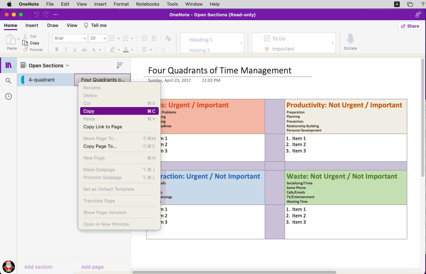Click the search magnifier icon in sidebar
This screenshot has height=274, width=426.
coord(9,81)
